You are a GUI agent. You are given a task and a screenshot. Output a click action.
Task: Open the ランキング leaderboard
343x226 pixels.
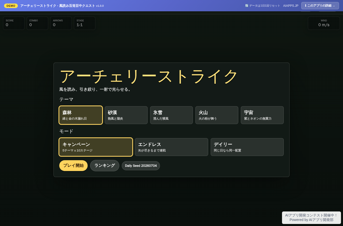click(104, 165)
